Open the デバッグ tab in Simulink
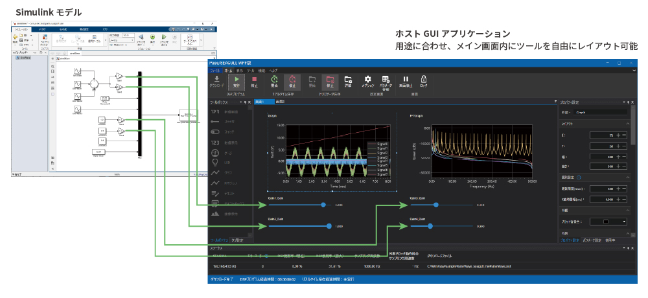Viewport: 648px width, 298px height. 41,29
